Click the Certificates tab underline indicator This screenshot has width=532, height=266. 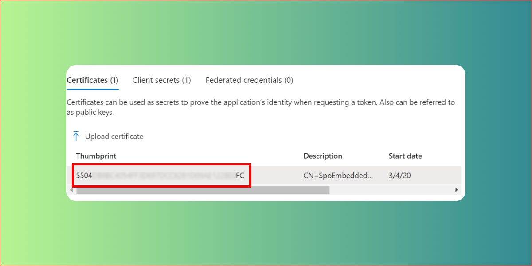[x=93, y=88]
